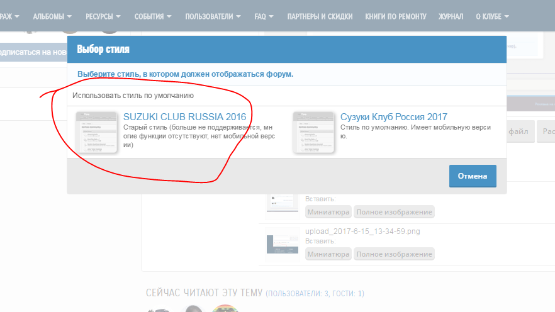Click Миниатюра for upload_2017-6-15_13-34-59.png

(x=328, y=254)
